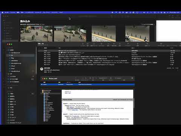181x136 pixels.
Task: Select the duplicate command in dictionary sidebar
Action: tap(48, 97)
